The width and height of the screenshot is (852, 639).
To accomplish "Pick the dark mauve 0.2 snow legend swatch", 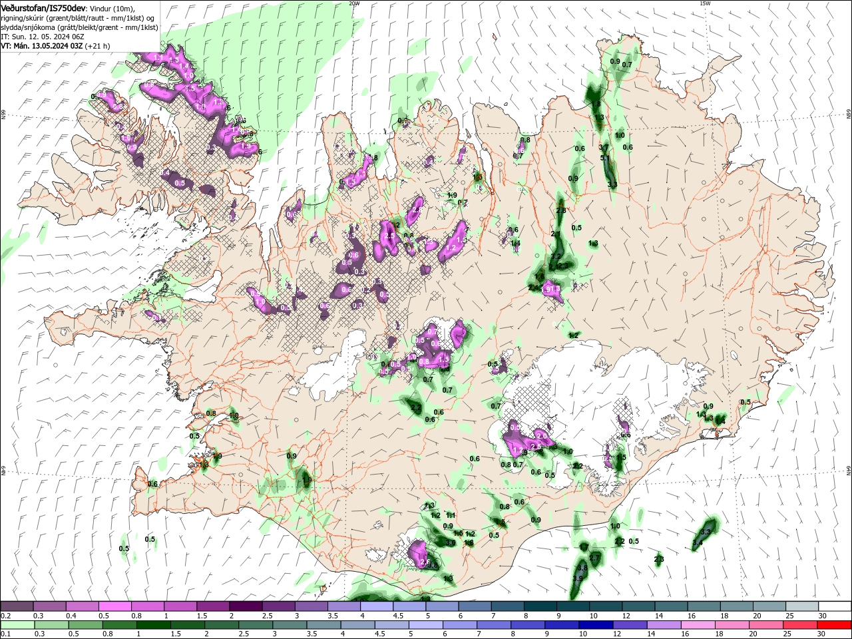I will 17,606.
